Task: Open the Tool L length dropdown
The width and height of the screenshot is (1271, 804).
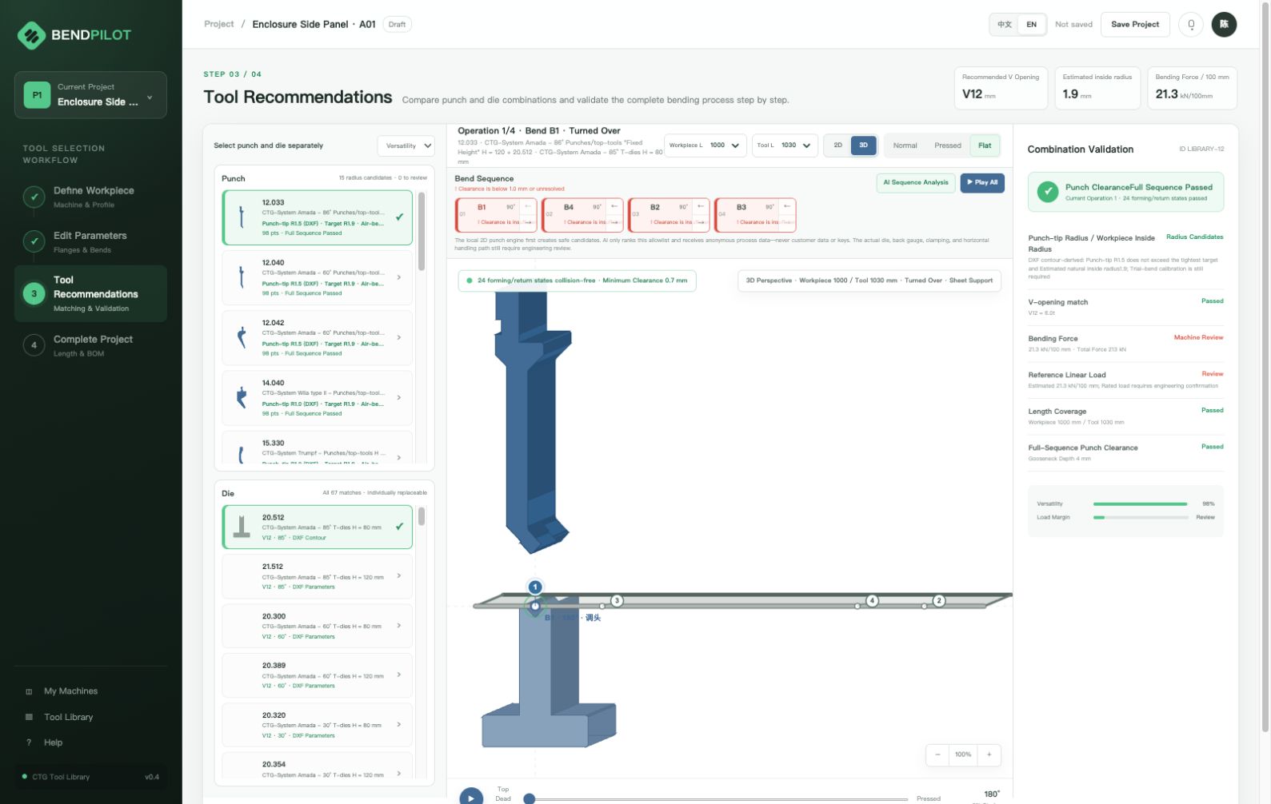Action: click(785, 145)
